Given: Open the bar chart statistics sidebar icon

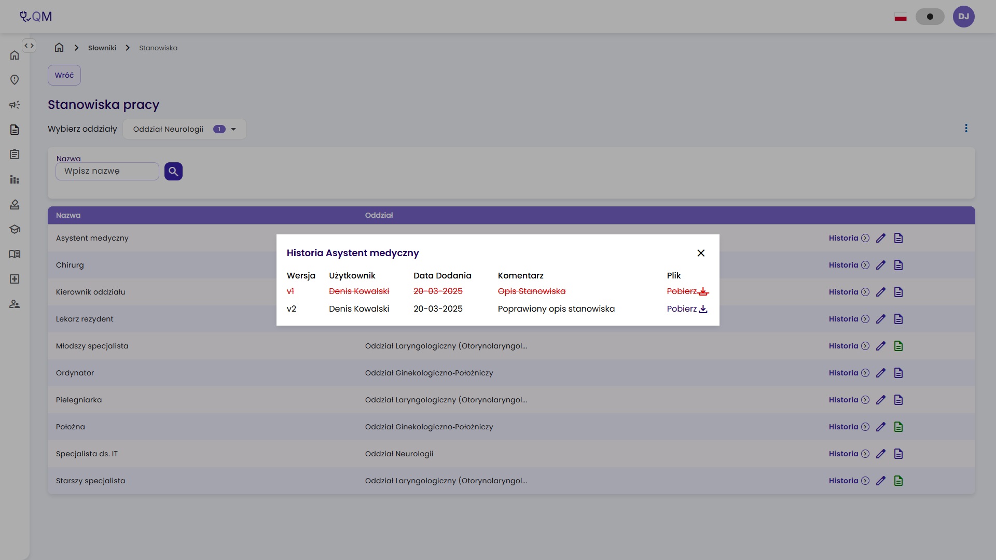Looking at the screenshot, I should [x=15, y=179].
